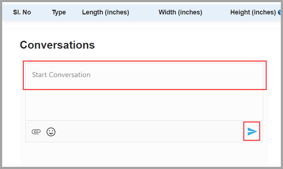This screenshot has height=169, width=283.
Task: Focus the message box showing Start Conversation
Action: 144,92
